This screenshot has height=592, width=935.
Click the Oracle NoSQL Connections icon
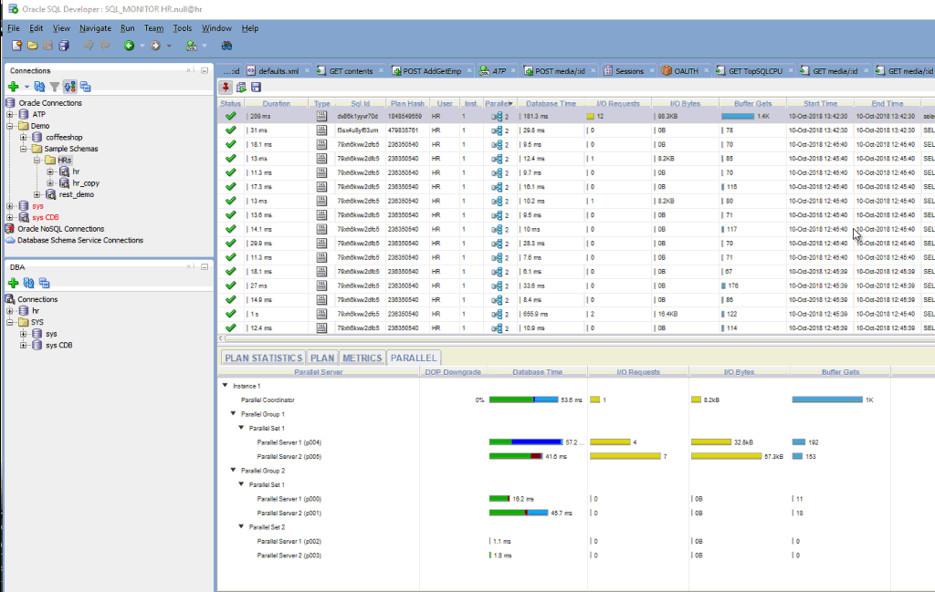[9, 229]
